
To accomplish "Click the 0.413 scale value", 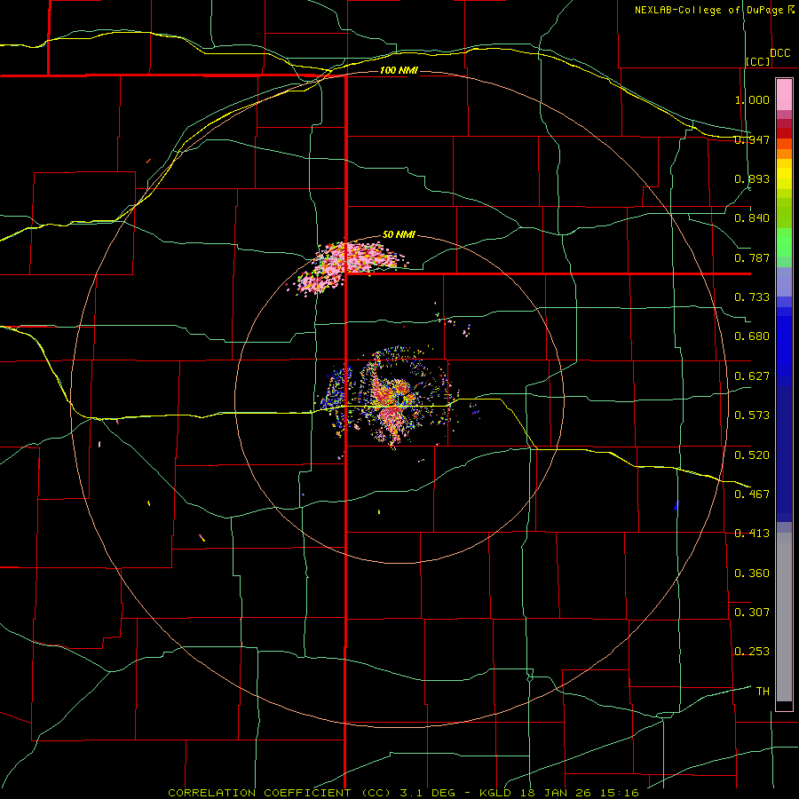I will 752,534.
